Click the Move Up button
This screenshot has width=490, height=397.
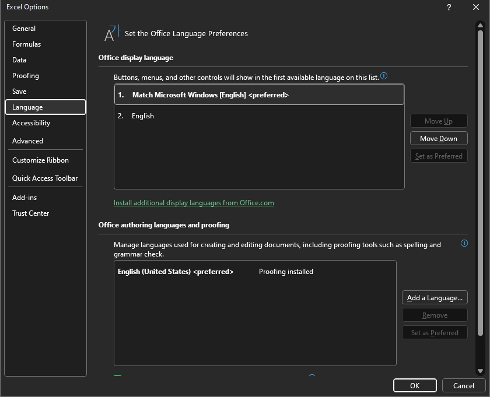(439, 121)
